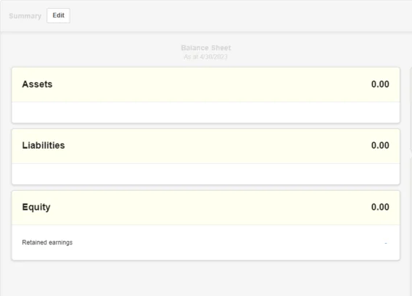Open the Assets heading
The image size is (412, 296).
click(37, 84)
